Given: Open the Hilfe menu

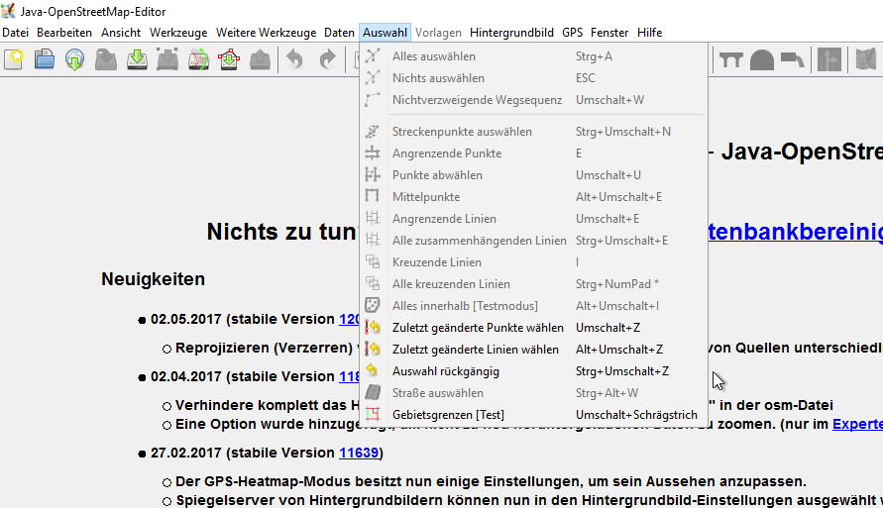Looking at the screenshot, I should coord(649,33).
